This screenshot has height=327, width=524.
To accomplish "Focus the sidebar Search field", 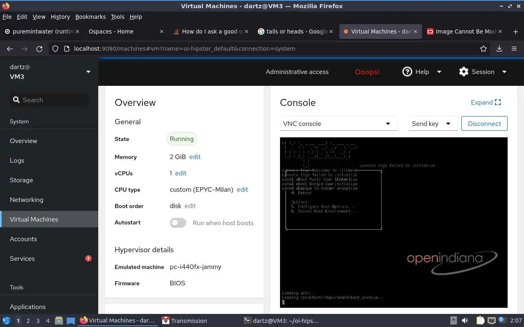I will pyautogui.click(x=49, y=100).
